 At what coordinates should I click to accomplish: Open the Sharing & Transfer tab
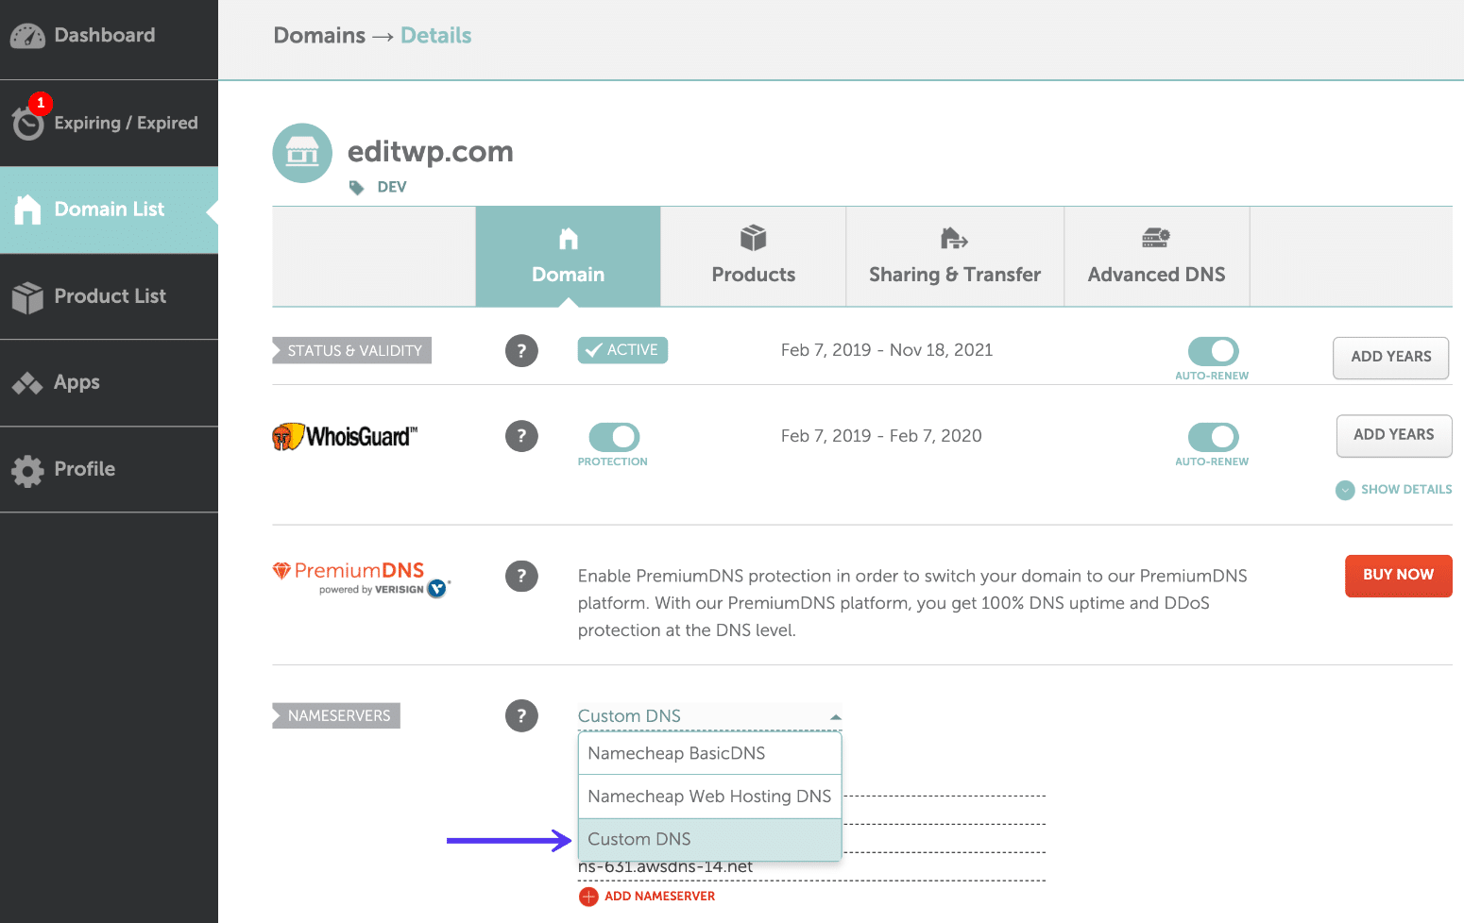coord(954,256)
